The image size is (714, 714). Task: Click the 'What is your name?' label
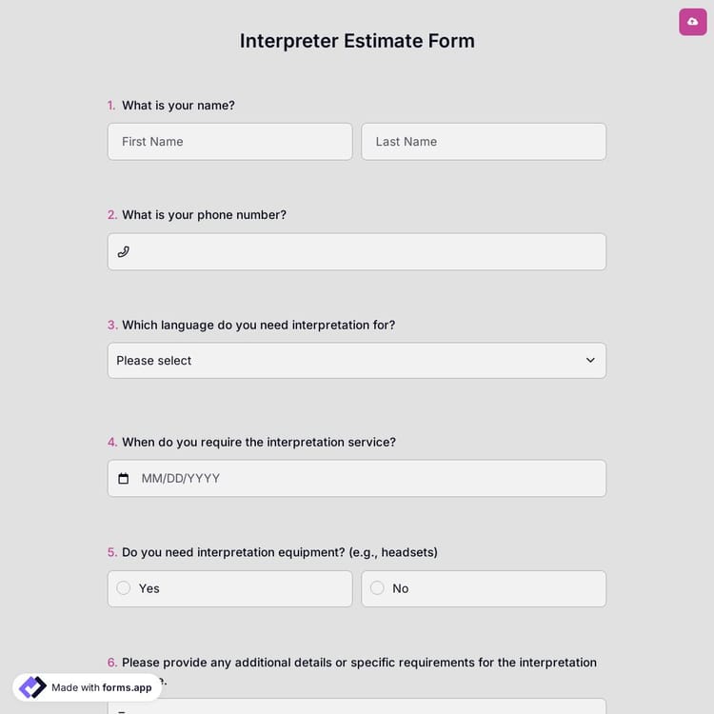[x=178, y=106]
